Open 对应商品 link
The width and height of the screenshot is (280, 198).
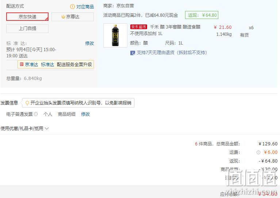(85, 7)
